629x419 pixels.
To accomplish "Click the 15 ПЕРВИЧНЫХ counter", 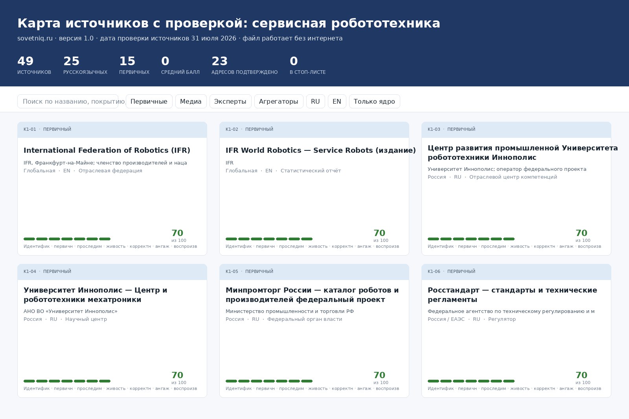I will tap(134, 65).
